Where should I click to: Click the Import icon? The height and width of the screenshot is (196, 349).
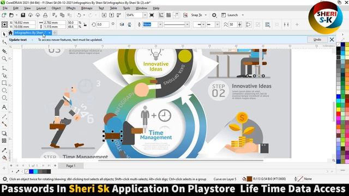tap(104, 15)
